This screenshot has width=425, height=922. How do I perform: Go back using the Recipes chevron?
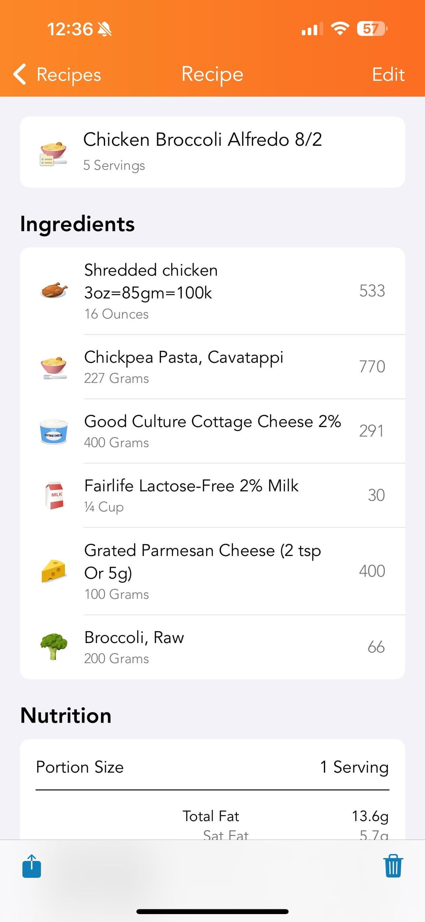57,74
